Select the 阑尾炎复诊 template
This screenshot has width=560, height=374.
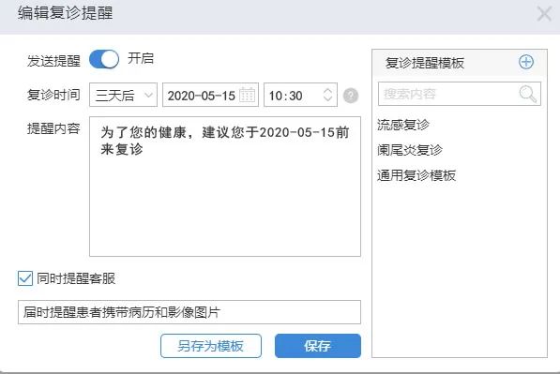tap(410, 150)
